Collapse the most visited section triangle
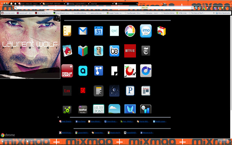Screen dimensions: 232x145 click(58, 117)
